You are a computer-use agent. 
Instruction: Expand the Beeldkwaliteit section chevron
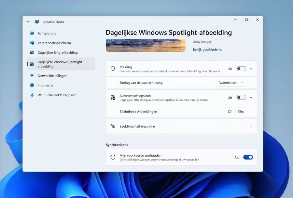pyautogui.click(x=251, y=126)
